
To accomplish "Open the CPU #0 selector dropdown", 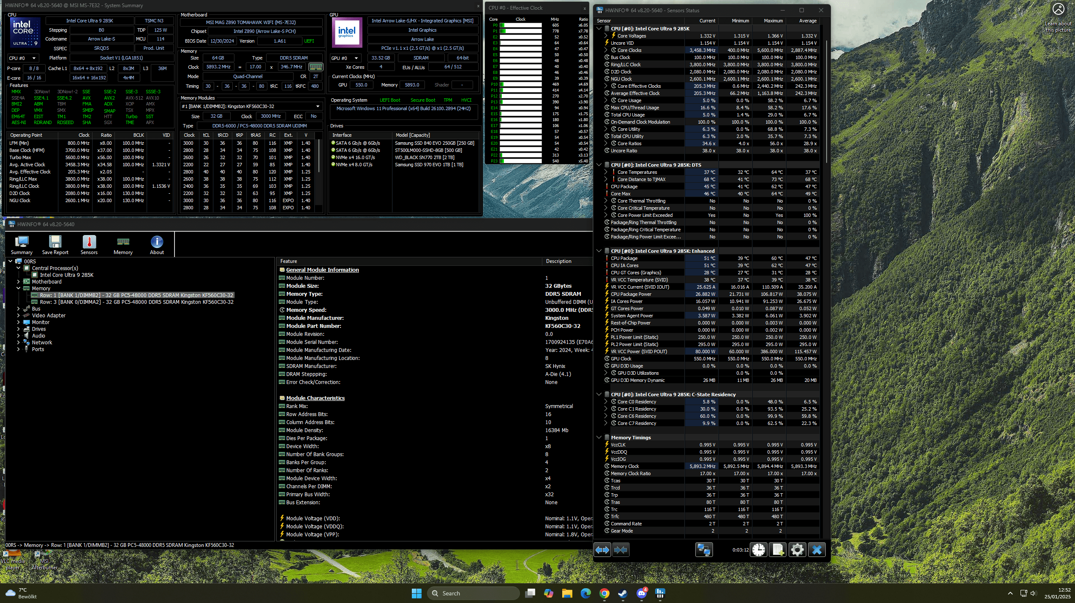I will click(x=23, y=58).
